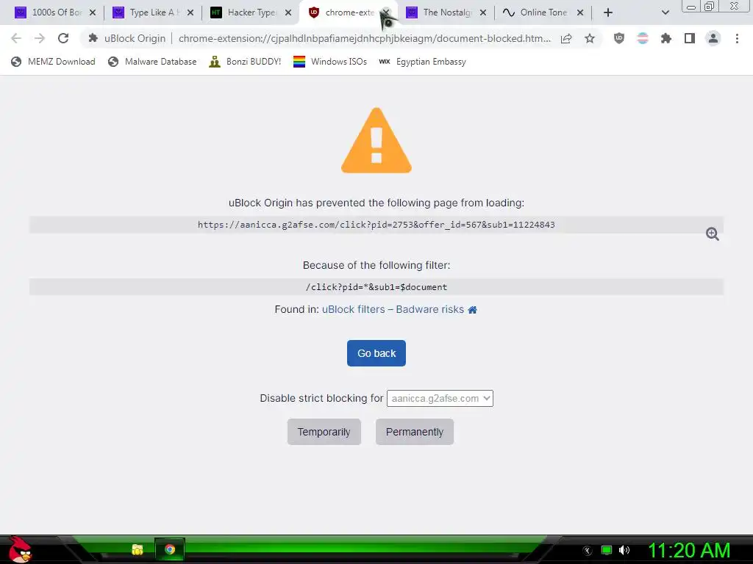Show hidden tray icons arrow
753x564 pixels.
click(588, 551)
